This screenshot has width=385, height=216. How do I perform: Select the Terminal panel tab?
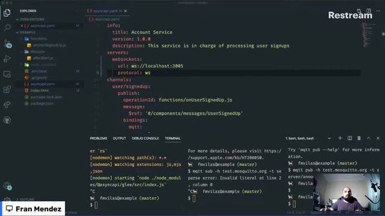tap(173, 139)
